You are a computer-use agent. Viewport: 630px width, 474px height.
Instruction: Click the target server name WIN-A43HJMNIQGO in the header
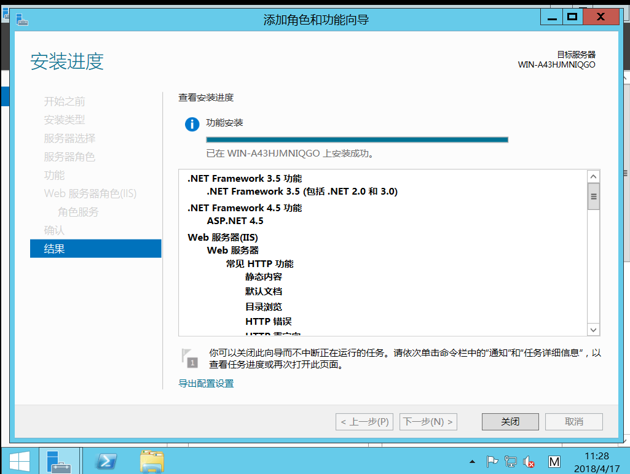pos(556,64)
